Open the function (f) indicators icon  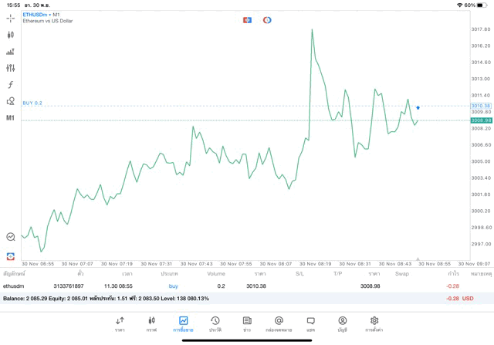pyautogui.click(x=11, y=85)
